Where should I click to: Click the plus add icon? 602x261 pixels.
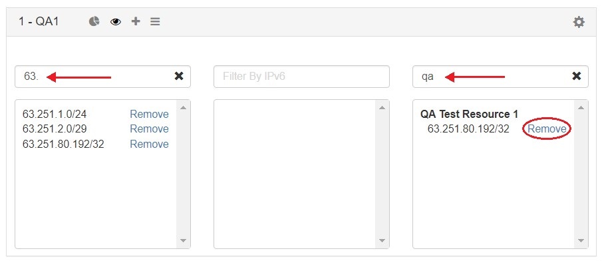pyautogui.click(x=136, y=21)
